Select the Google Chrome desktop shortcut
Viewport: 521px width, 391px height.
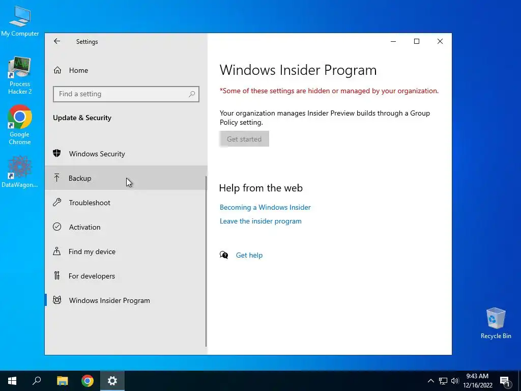(20, 125)
